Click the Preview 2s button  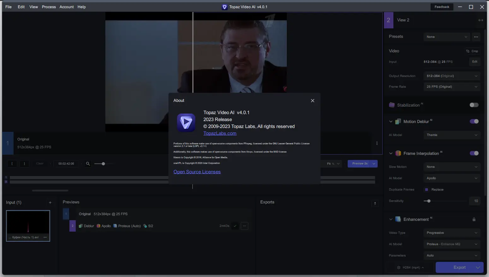(x=359, y=164)
